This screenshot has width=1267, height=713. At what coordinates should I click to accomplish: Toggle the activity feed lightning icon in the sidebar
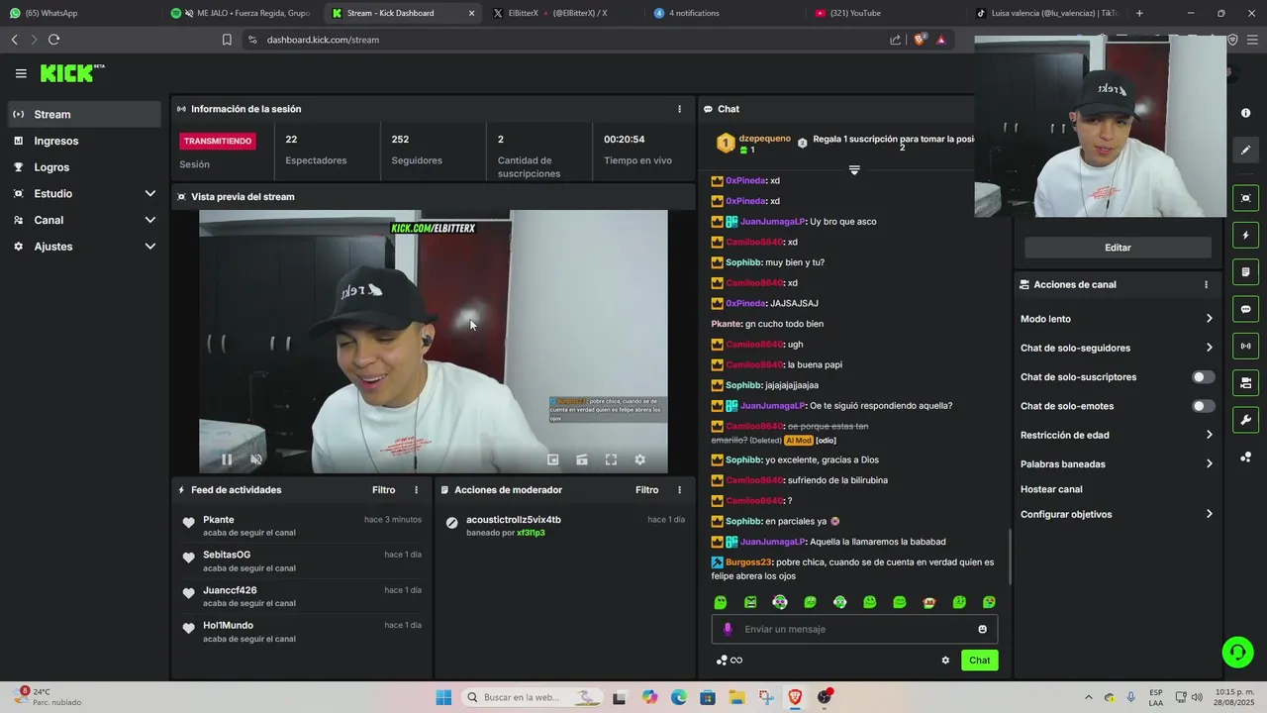(1245, 236)
